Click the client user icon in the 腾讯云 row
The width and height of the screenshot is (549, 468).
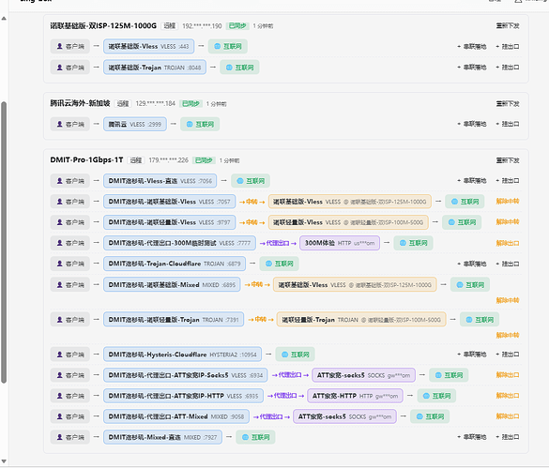coord(59,124)
